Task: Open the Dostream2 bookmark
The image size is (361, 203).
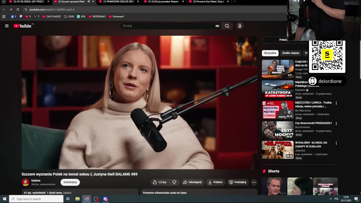Action: [116, 16]
